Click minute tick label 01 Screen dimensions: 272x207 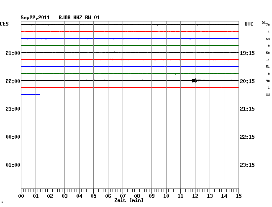36,196
